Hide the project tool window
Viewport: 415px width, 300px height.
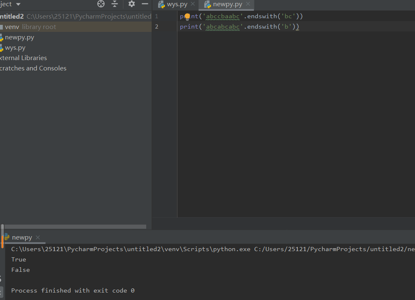(145, 4)
